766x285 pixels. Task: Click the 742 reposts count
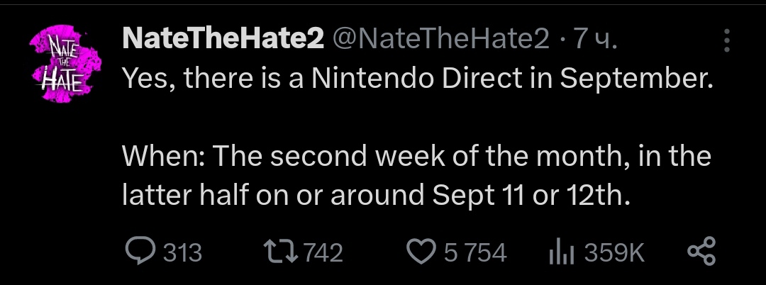pos(323,253)
